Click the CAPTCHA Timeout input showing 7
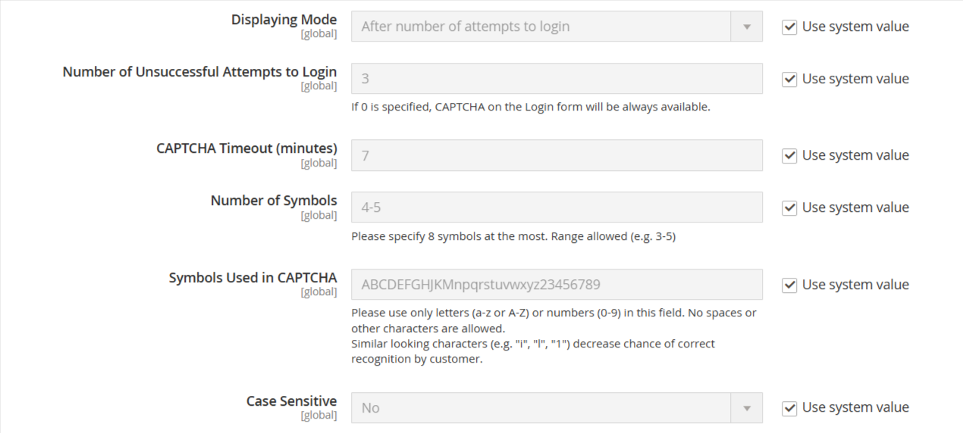The width and height of the screenshot is (963, 433). click(557, 155)
